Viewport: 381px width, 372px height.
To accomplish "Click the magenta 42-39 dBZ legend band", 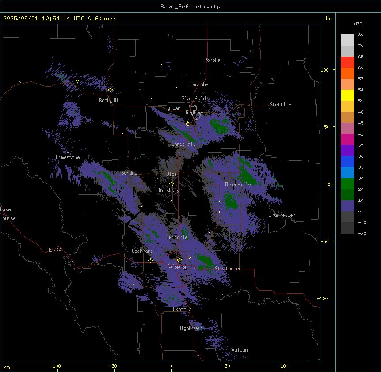I will coord(347,139).
